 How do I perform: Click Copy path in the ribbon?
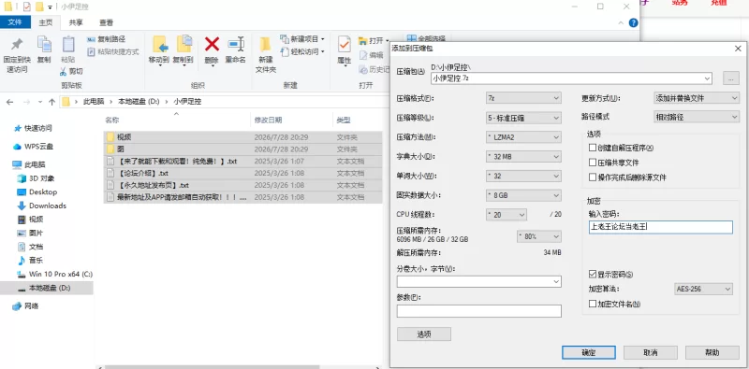pos(107,39)
